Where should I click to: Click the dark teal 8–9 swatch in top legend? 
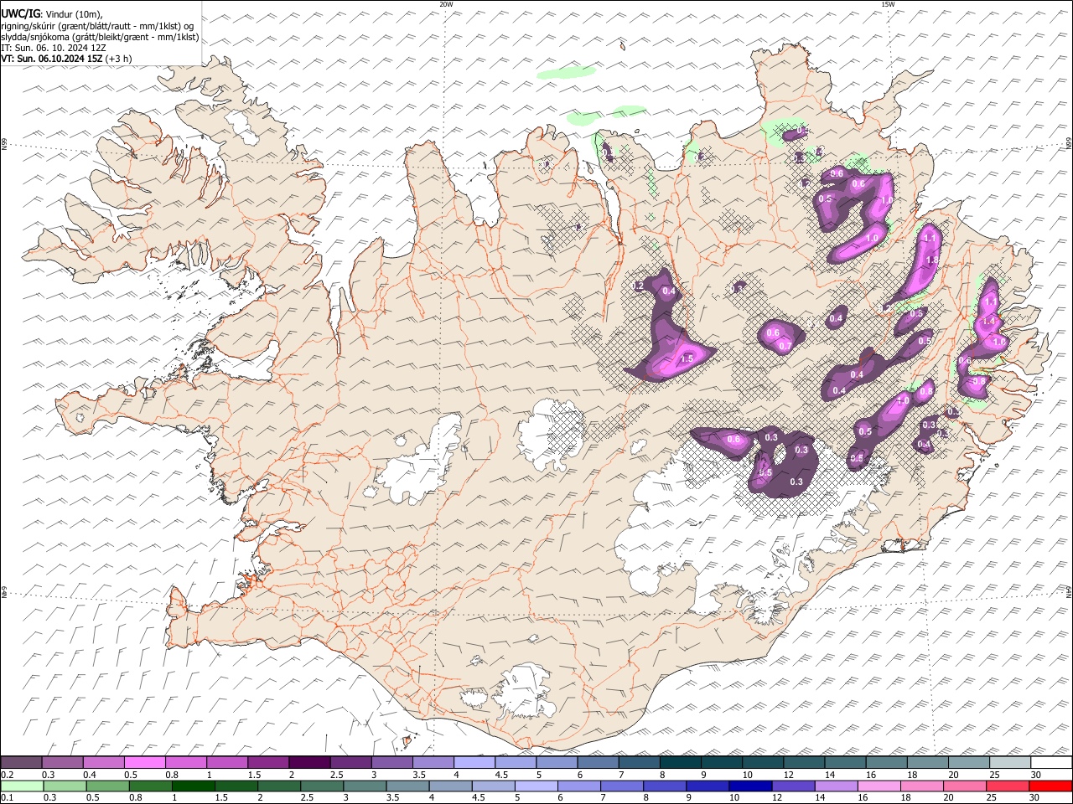tap(680, 762)
